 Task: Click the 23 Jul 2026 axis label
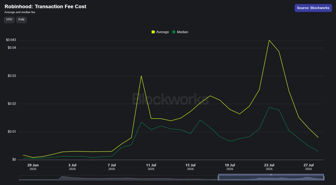tap(269, 167)
